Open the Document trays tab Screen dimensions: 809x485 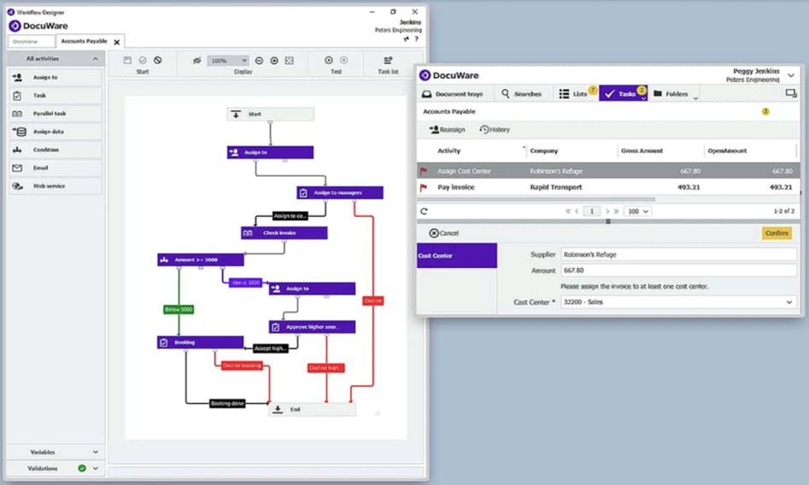coord(452,94)
